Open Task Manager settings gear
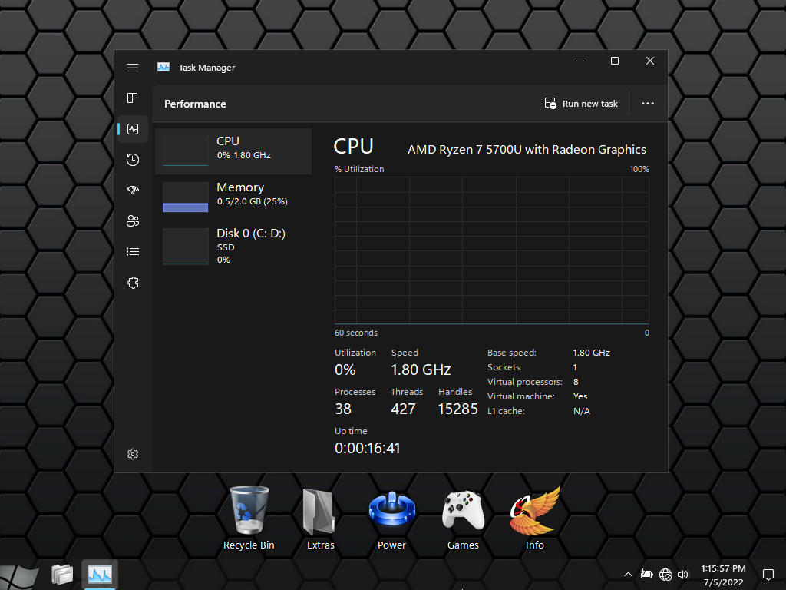Image resolution: width=786 pixels, height=590 pixels. tap(132, 454)
